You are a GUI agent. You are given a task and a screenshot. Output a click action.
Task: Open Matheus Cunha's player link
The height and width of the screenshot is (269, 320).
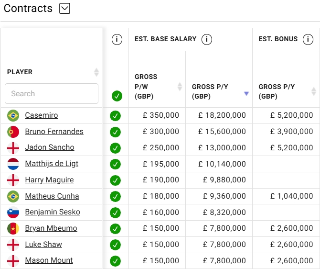(52, 196)
